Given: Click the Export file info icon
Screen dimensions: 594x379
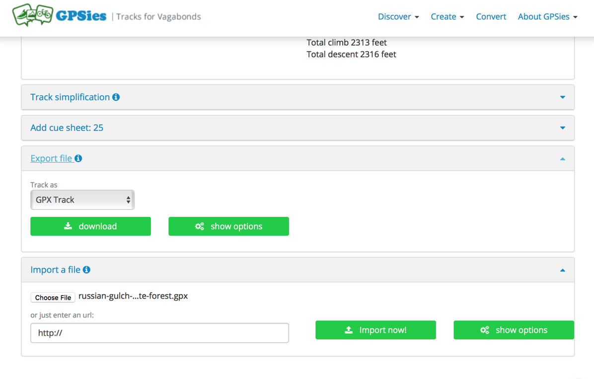Looking at the screenshot, I should click(x=78, y=158).
